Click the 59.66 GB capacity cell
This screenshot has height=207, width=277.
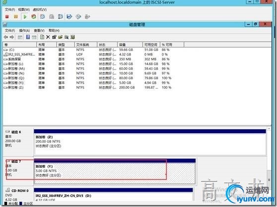coord(126,50)
